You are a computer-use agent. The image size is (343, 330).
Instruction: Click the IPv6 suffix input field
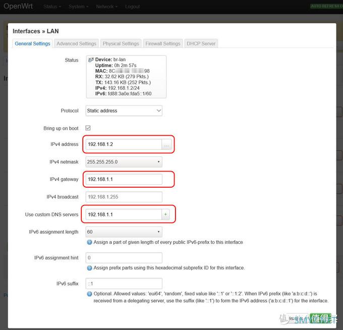[124, 284]
